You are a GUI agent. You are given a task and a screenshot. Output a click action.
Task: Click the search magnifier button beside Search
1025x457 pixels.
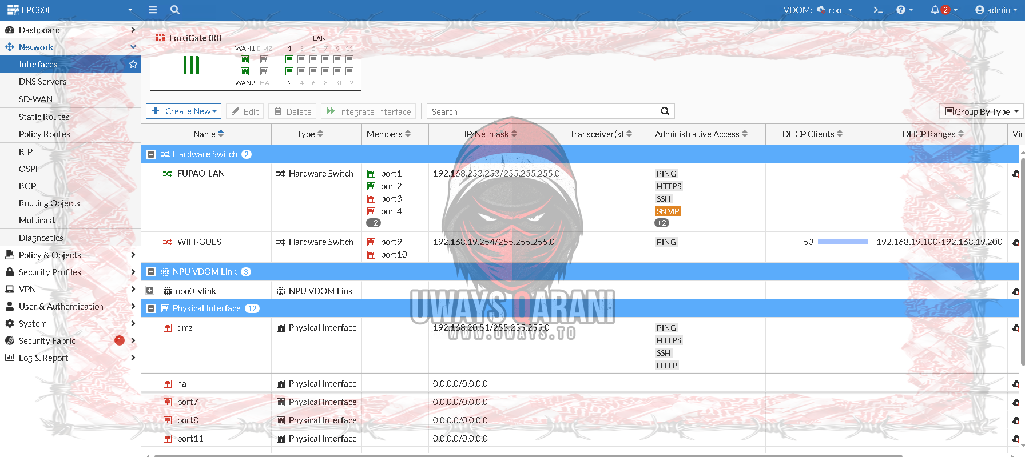pyautogui.click(x=665, y=111)
